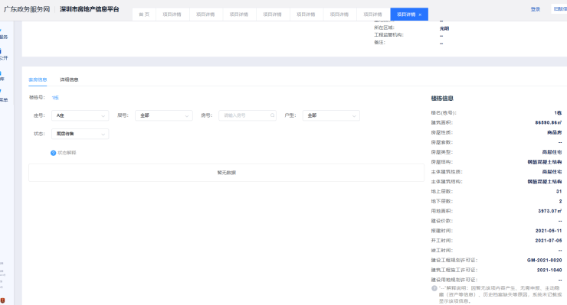Image resolution: width=567 pixels, height=305 pixels.
Task: Click the 房屋性质 value 商品房
Action: pyautogui.click(x=554, y=132)
